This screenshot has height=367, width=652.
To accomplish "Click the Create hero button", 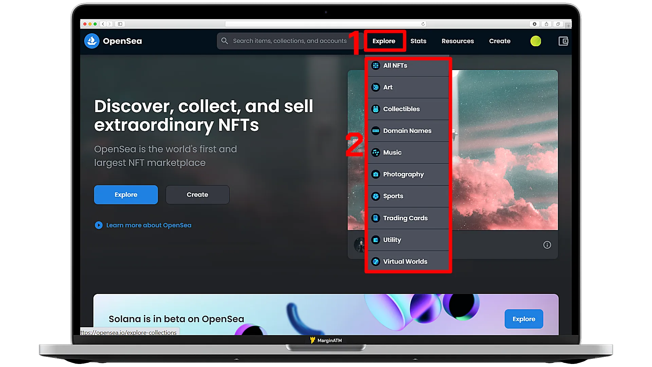I will point(197,195).
